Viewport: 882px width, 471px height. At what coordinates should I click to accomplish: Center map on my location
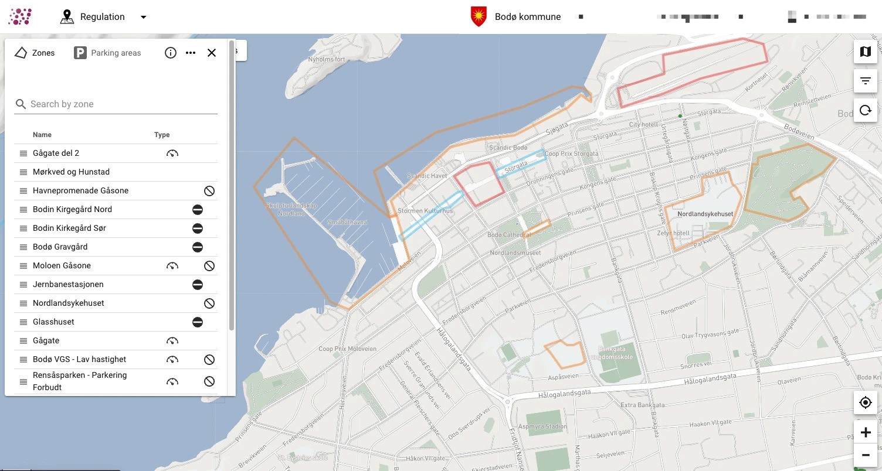pos(865,402)
